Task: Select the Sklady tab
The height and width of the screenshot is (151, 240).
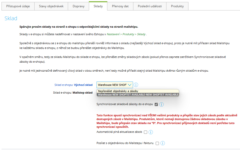Action: [98, 6]
